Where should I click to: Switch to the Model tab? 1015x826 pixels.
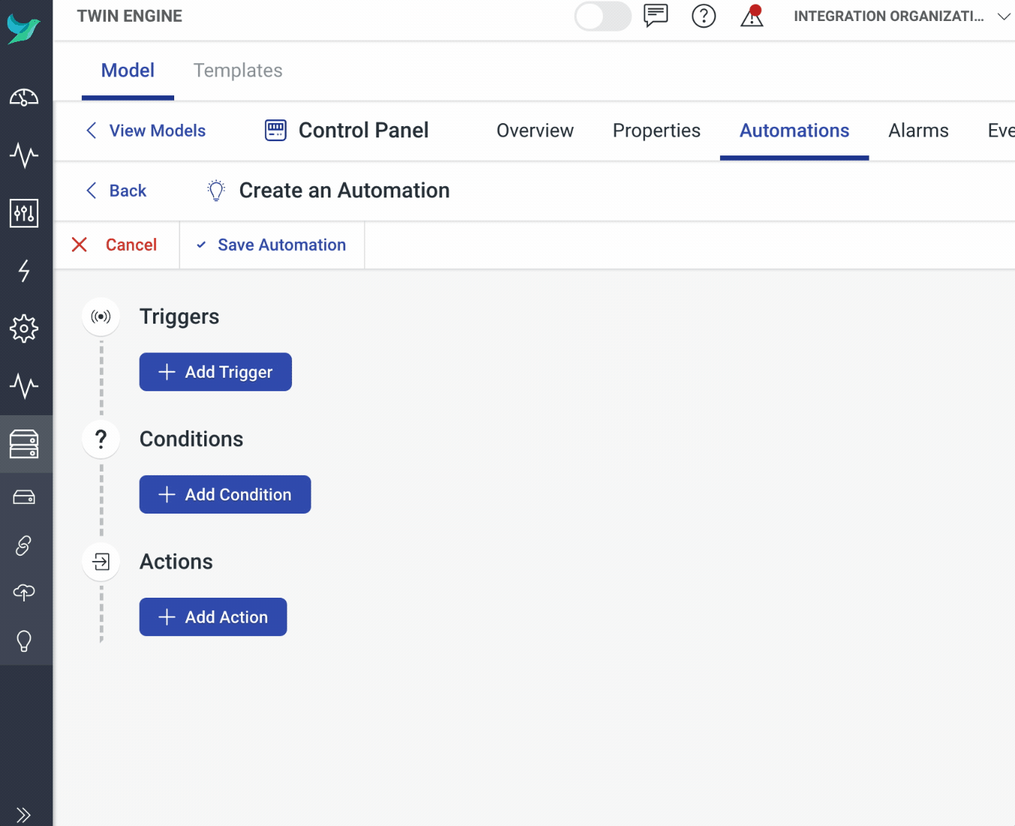click(128, 71)
